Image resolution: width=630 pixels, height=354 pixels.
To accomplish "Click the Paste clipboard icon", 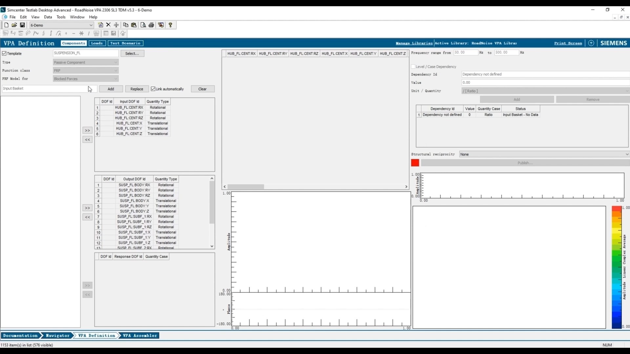I will [x=134, y=25].
